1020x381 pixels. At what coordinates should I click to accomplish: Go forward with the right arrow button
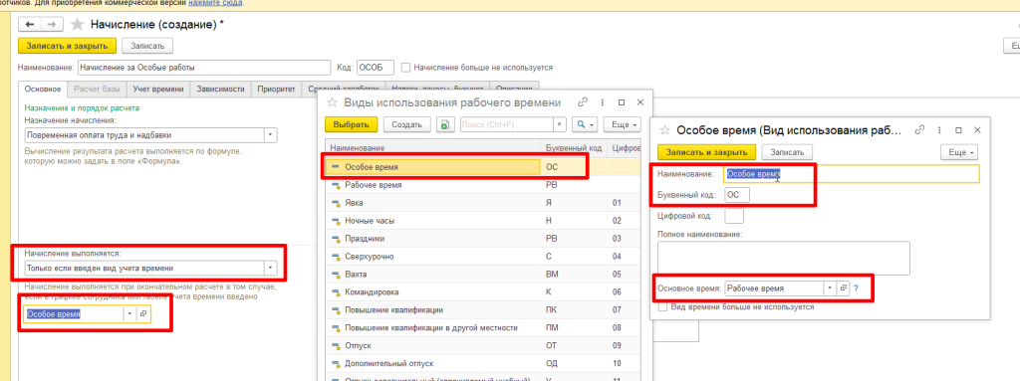tap(52, 25)
